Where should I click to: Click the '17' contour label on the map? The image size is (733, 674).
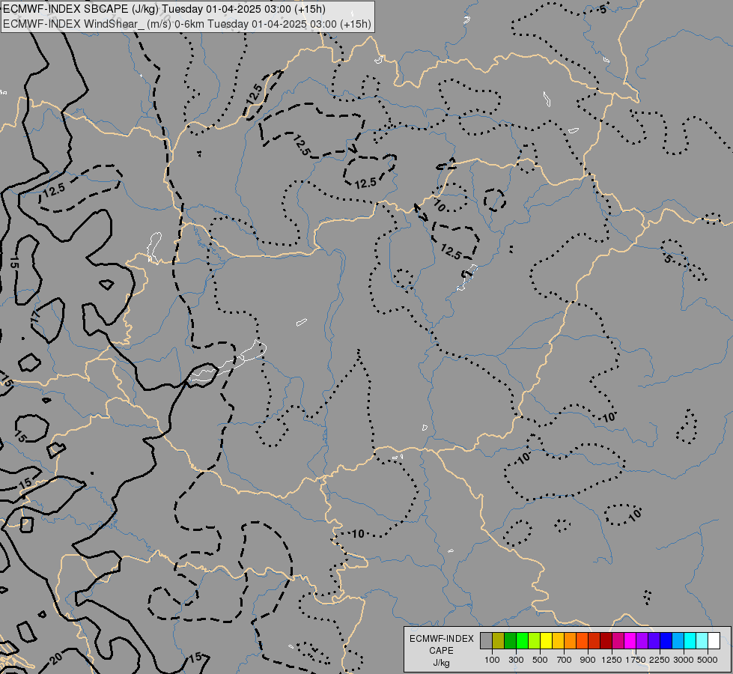[35, 316]
